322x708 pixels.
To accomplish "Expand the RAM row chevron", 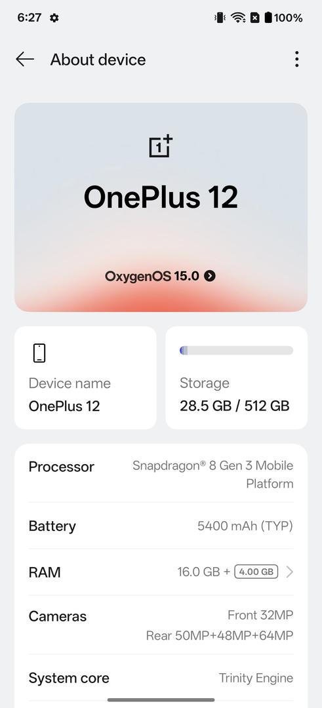I will tap(289, 572).
